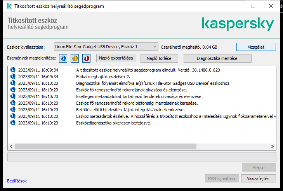Click info icon of 'Diagnosztikai folyamat elindítva' row

pos(13,83)
